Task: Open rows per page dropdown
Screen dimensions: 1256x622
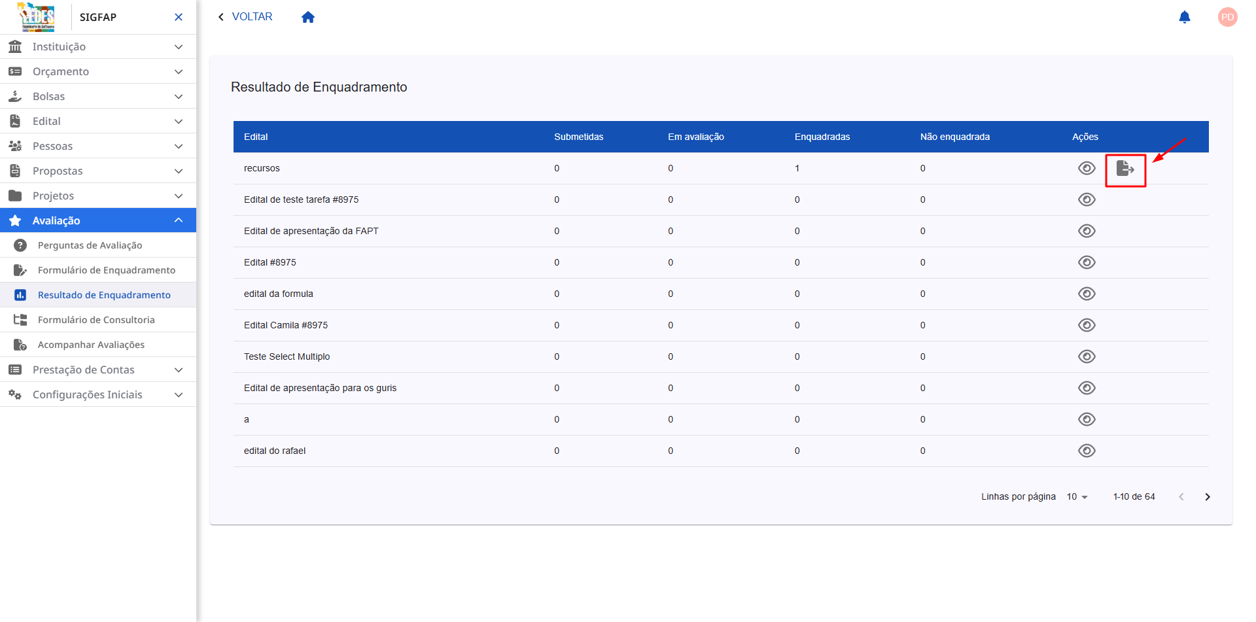Action: tap(1077, 497)
